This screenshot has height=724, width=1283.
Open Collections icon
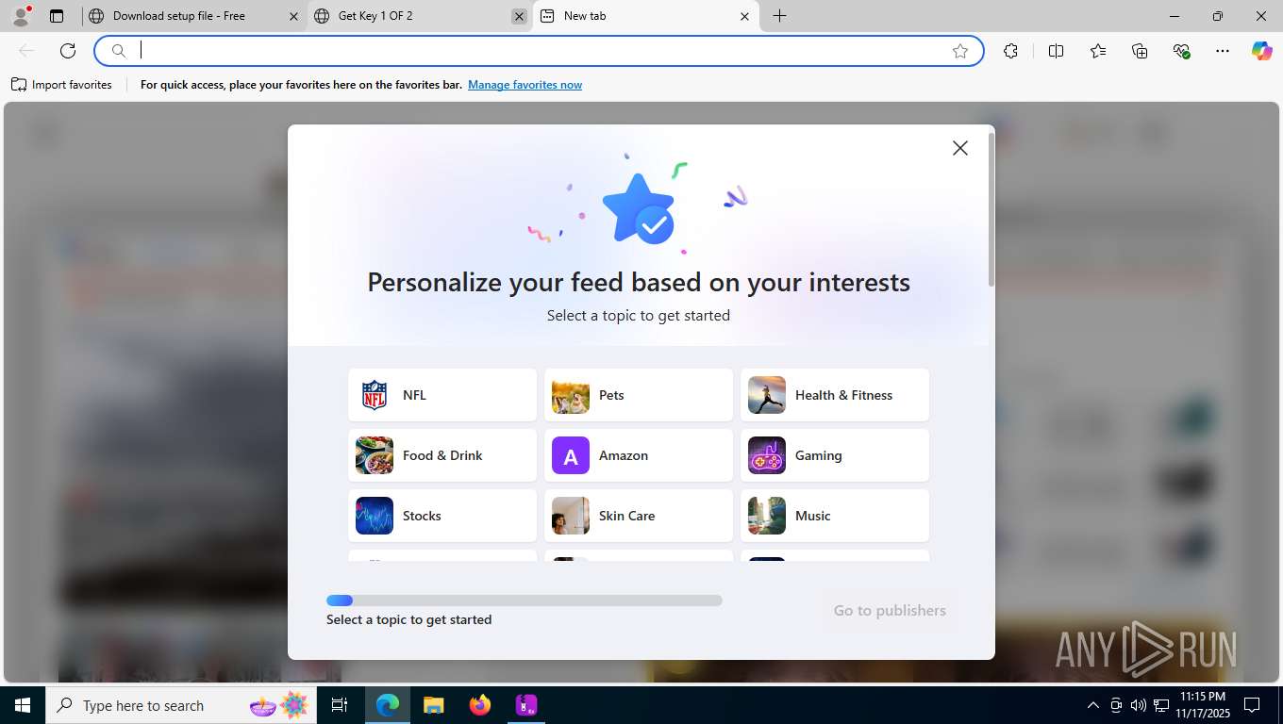[x=1140, y=51]
